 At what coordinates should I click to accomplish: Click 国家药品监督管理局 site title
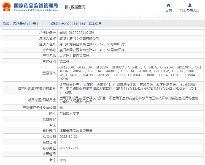tap(36, 5)
